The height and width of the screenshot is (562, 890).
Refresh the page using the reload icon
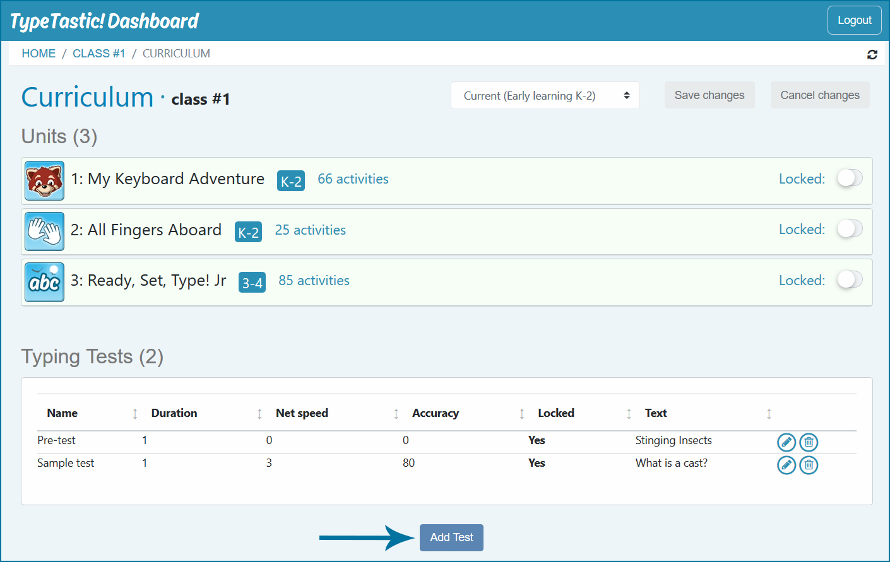[872, 55]
